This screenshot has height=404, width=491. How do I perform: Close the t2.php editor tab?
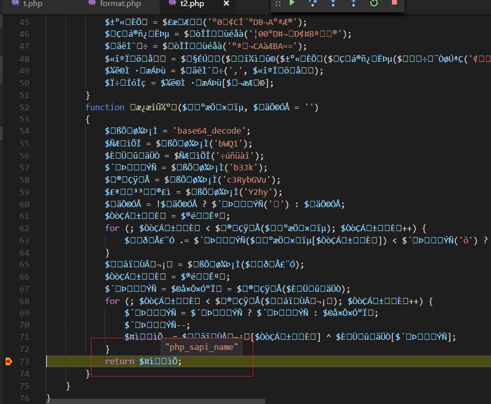click(226, 4)
